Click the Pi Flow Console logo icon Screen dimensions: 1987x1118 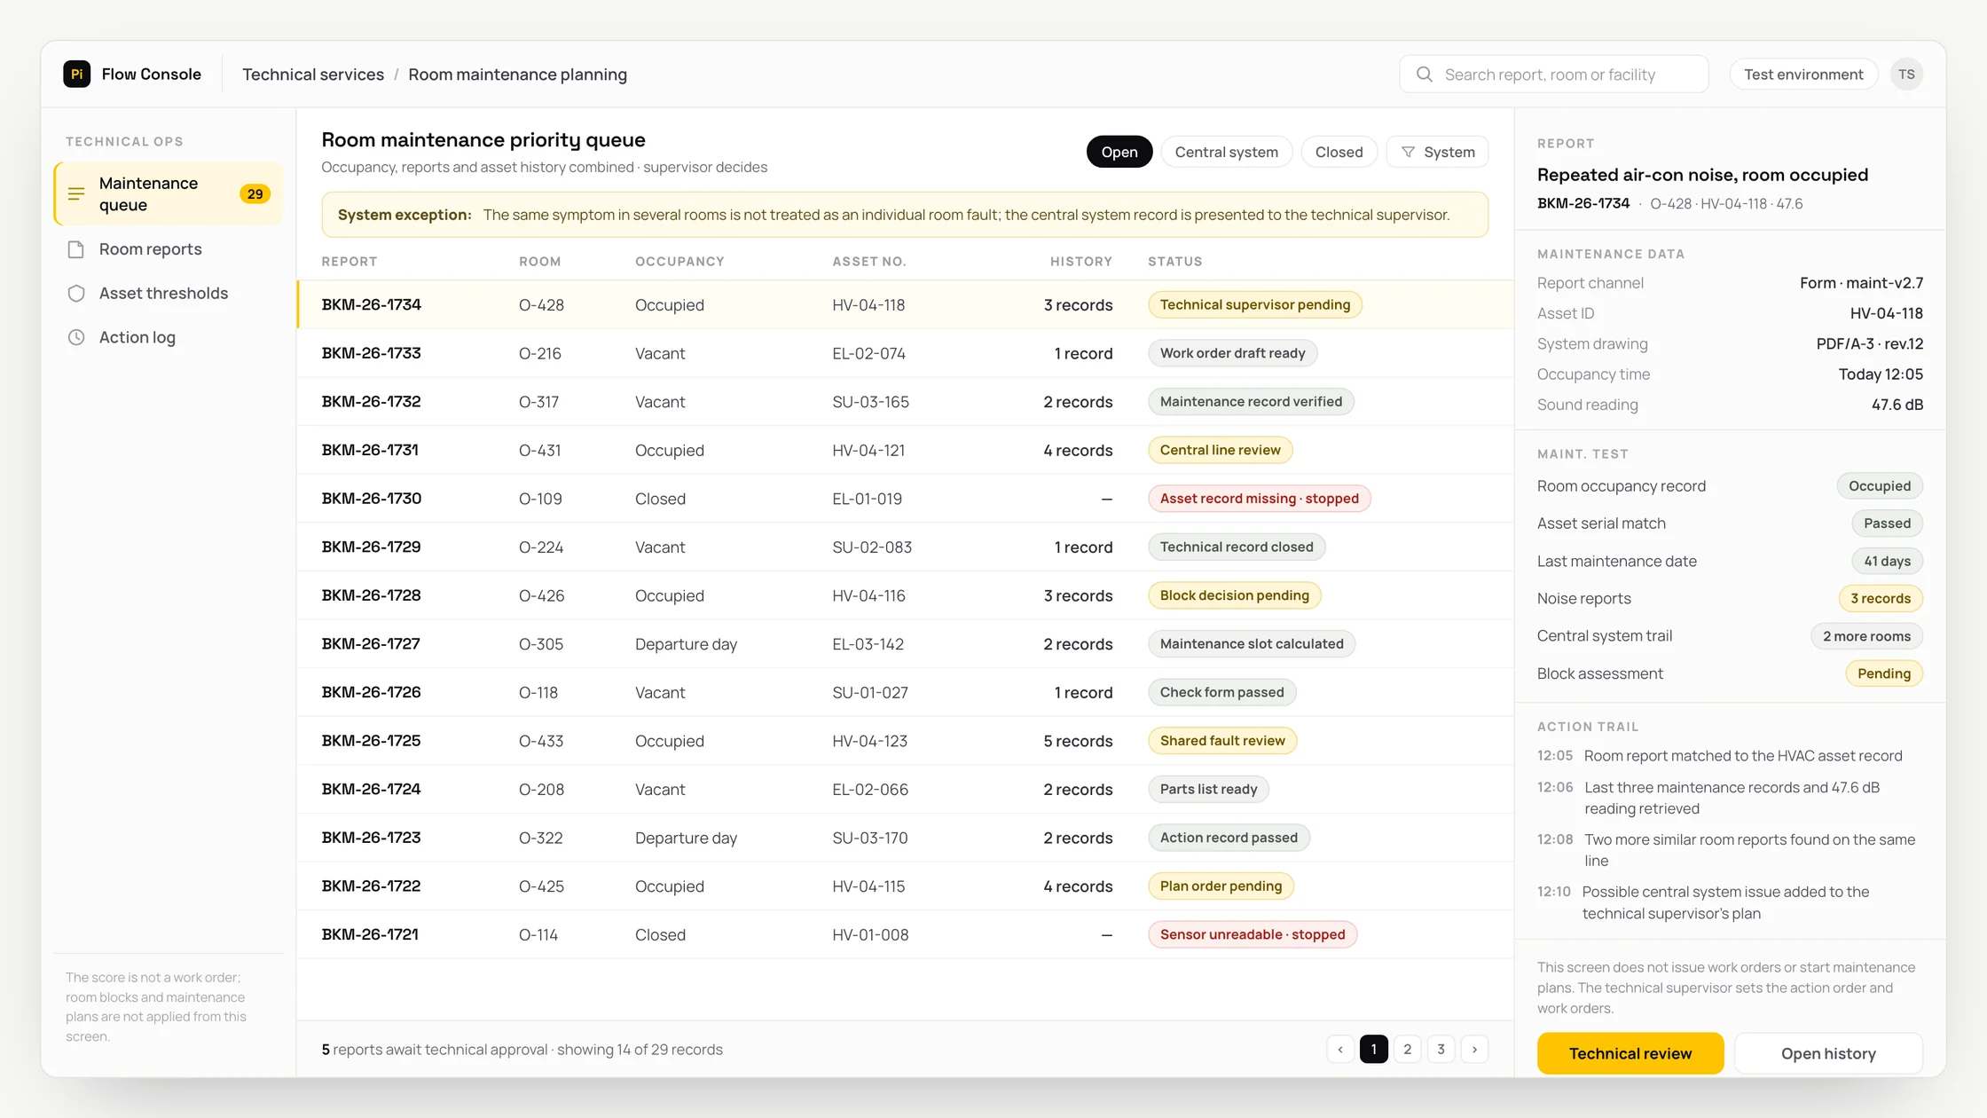77,75
